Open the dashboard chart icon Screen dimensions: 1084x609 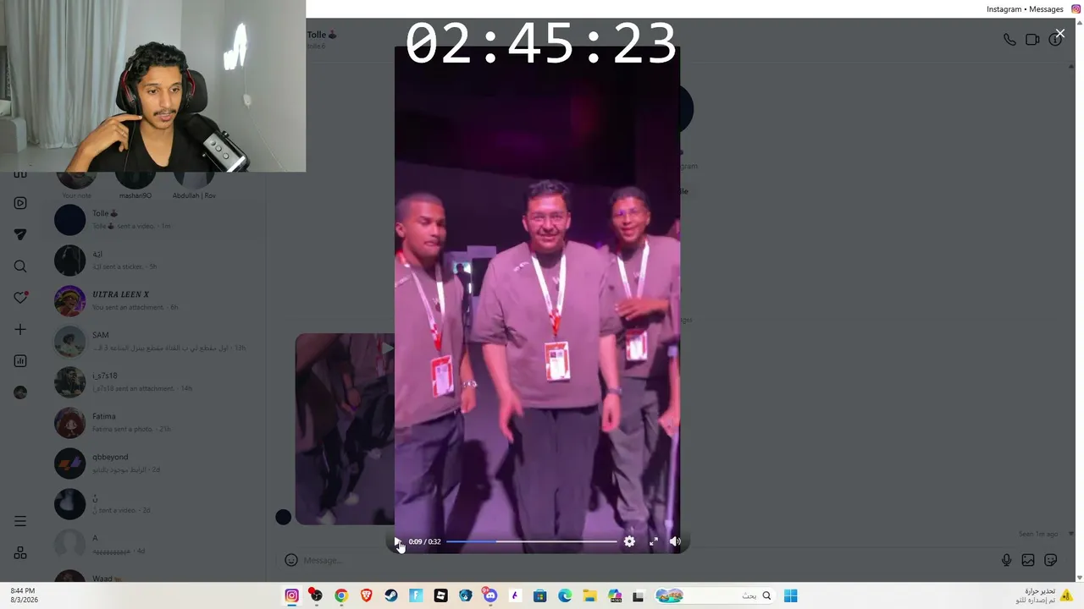coord(20,361)
